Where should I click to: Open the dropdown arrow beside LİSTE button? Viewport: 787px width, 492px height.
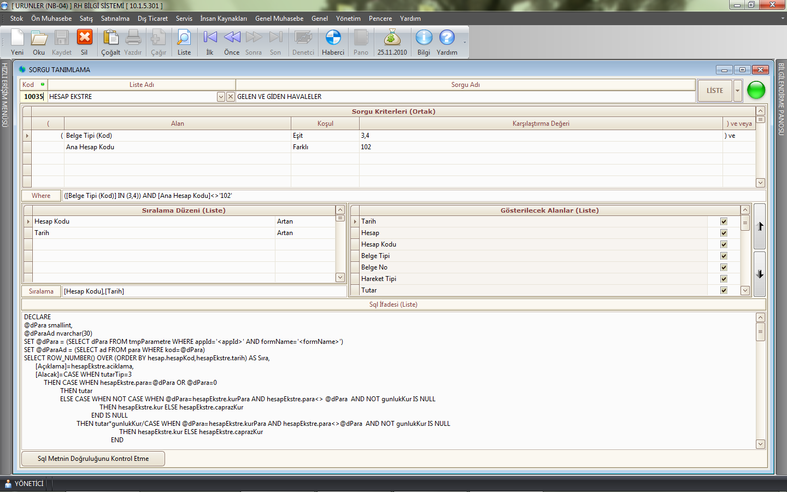click(737, 91)
